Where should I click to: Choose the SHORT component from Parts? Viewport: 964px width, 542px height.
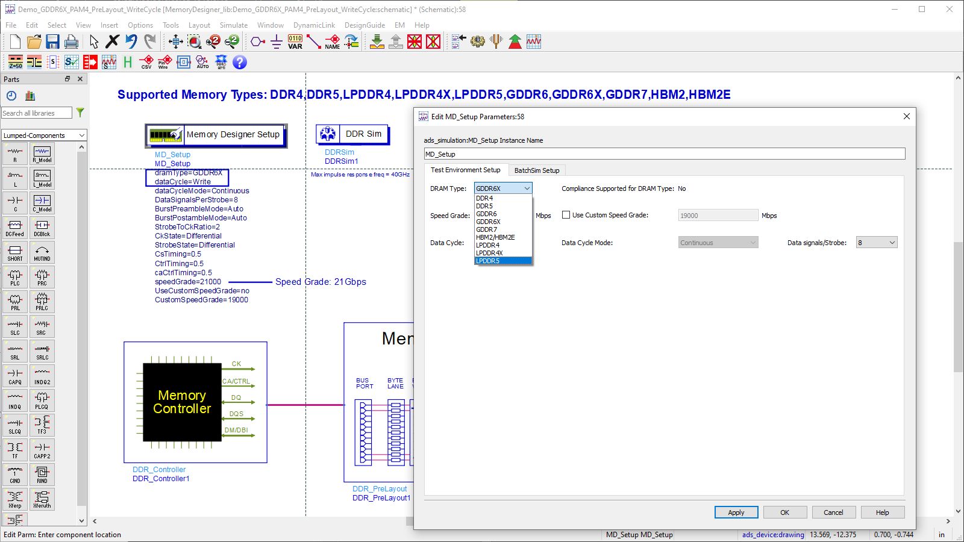click(x=15, y=252)
